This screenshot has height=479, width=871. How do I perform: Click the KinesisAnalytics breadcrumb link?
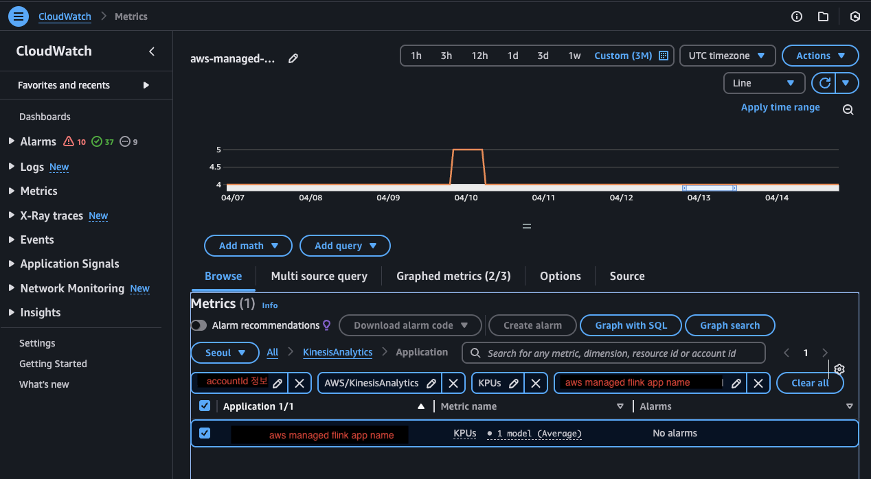point(338,352)
